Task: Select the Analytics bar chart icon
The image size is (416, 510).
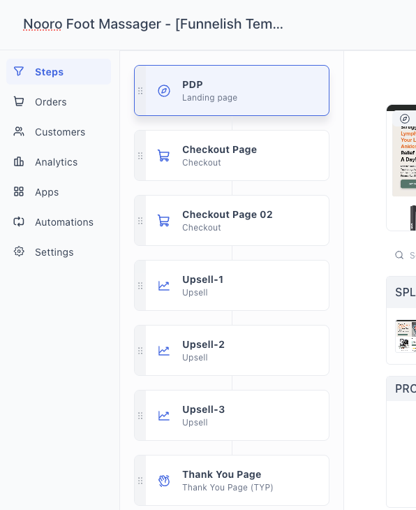Action: click(x=19, y=161)
